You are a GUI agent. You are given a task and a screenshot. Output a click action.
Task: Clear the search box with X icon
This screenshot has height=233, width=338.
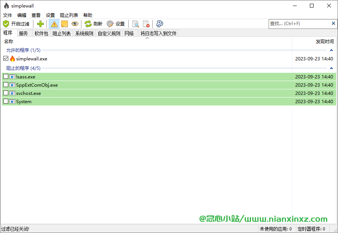pyautogui.click(x=333, y=23)
